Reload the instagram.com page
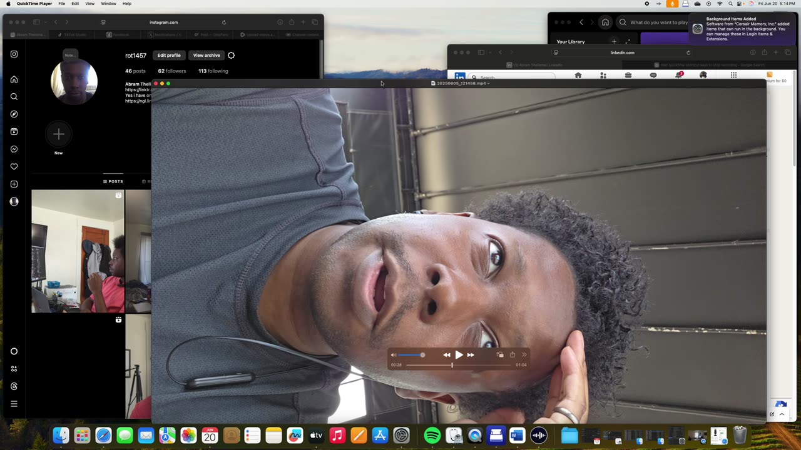801x450 pixels. (224, 22)
